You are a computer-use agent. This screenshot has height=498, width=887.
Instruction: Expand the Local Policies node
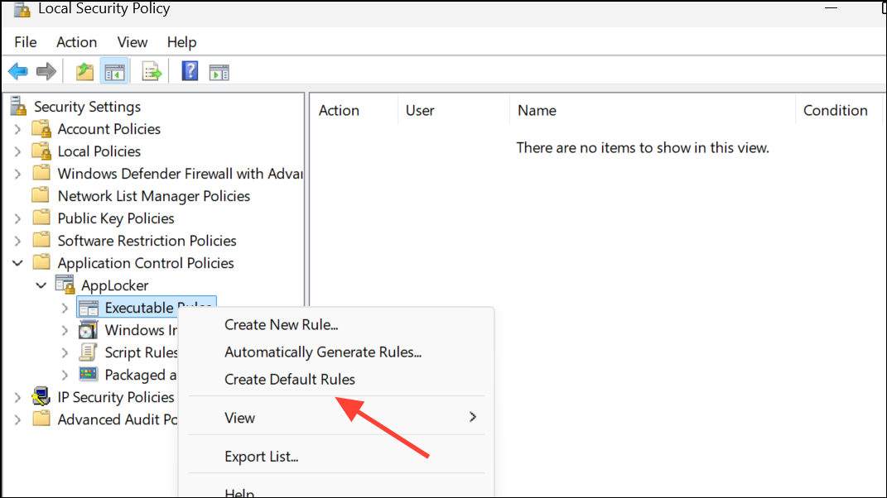17,151
